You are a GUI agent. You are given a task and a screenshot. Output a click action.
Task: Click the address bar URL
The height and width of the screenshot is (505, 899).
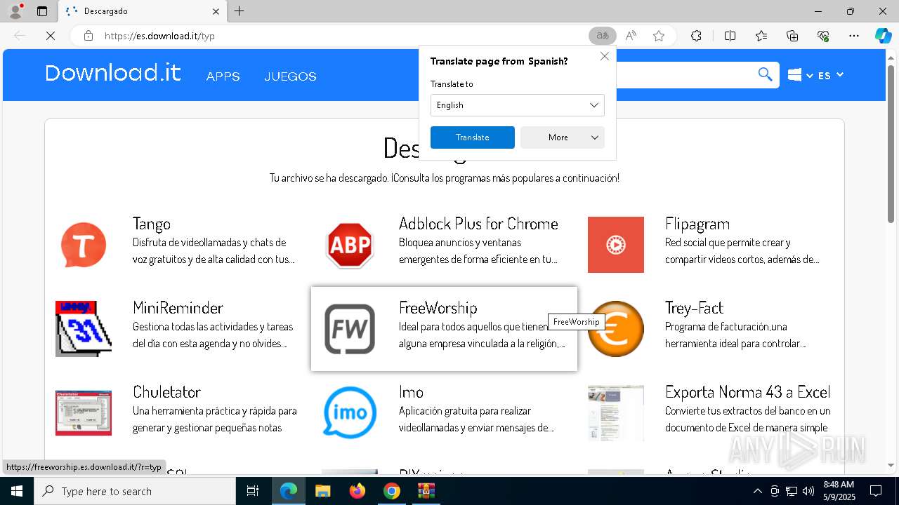pyautogui.click(x=159, y=36)
